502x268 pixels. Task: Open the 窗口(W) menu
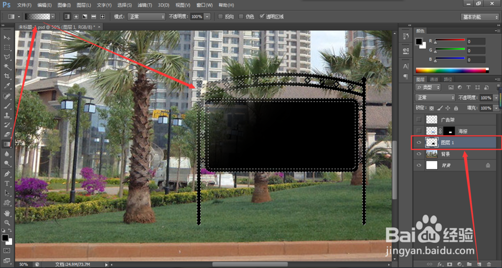pos(205,6)
